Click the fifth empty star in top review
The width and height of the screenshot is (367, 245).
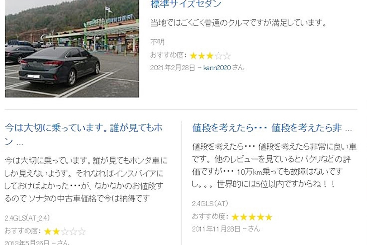(227, 56)
